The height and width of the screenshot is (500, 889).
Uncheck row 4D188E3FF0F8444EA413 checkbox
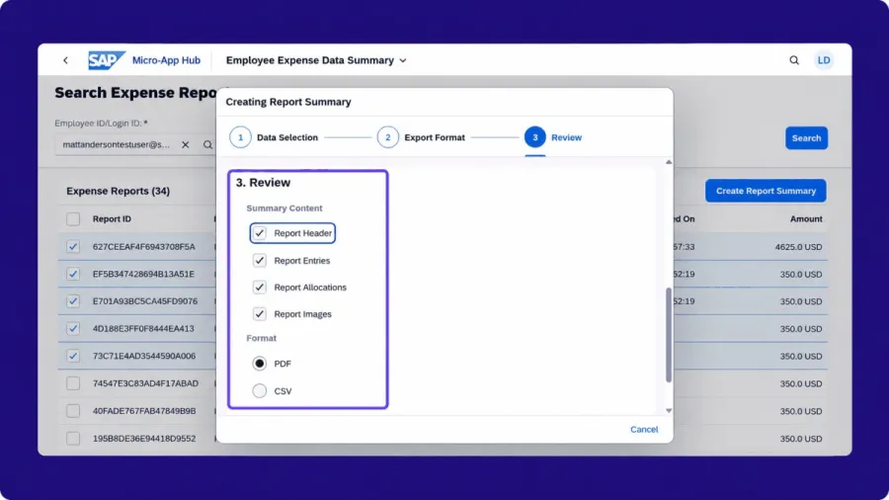(73, 328)
